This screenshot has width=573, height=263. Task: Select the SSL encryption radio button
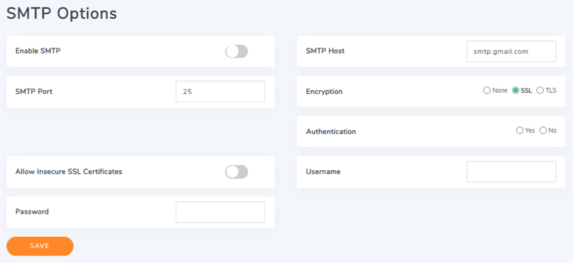coord(516,90)
